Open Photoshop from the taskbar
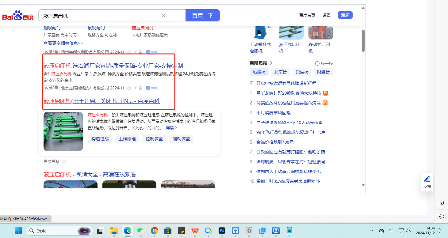Screen dimensions: 448x238 pyautogui.click(x=222, y=231)
